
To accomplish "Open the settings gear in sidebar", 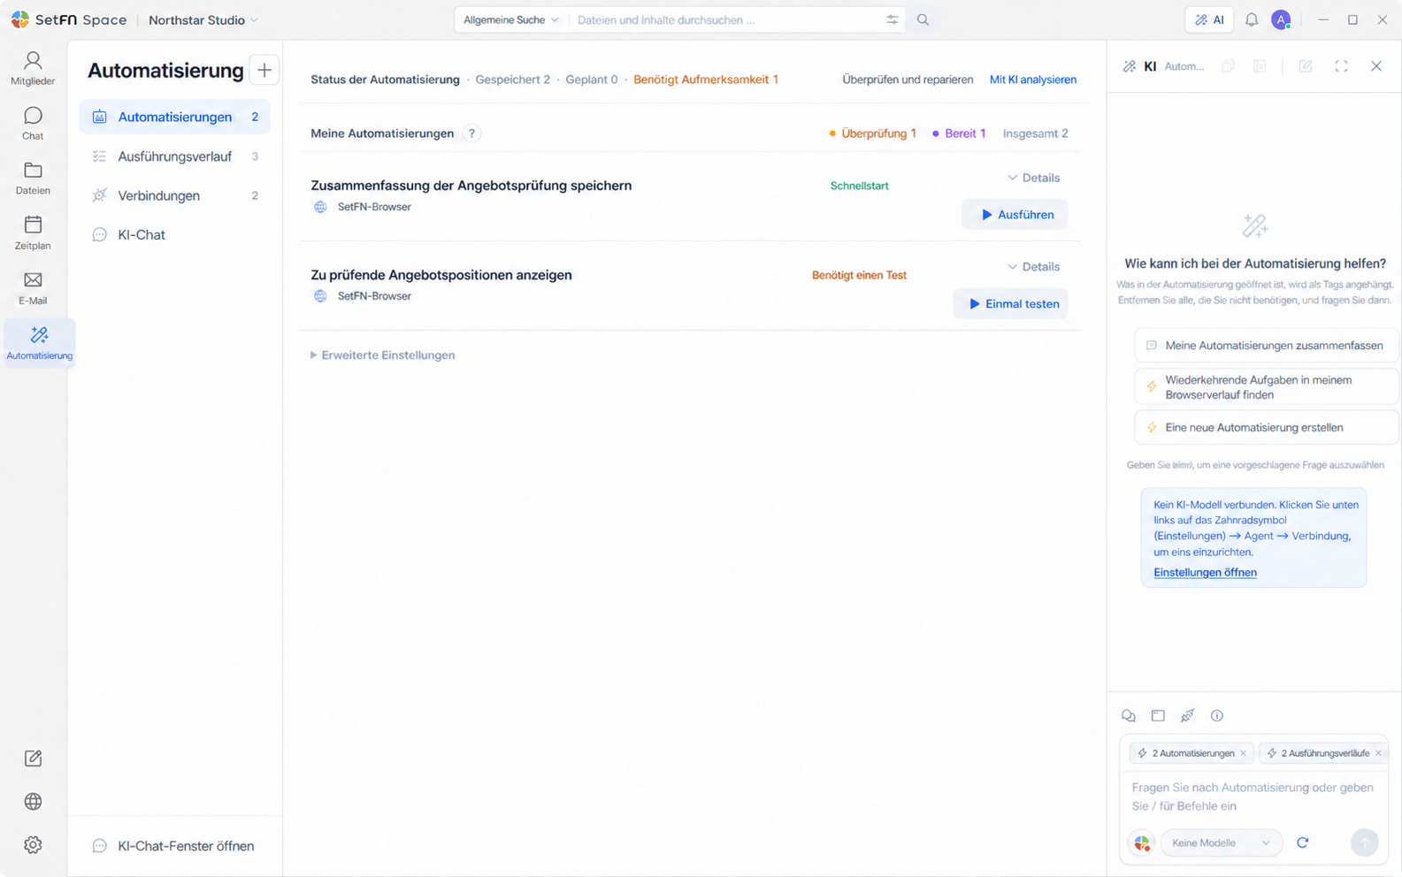I will click(x=33, y=845).
